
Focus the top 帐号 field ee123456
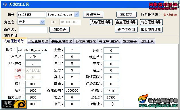[32, 15]
